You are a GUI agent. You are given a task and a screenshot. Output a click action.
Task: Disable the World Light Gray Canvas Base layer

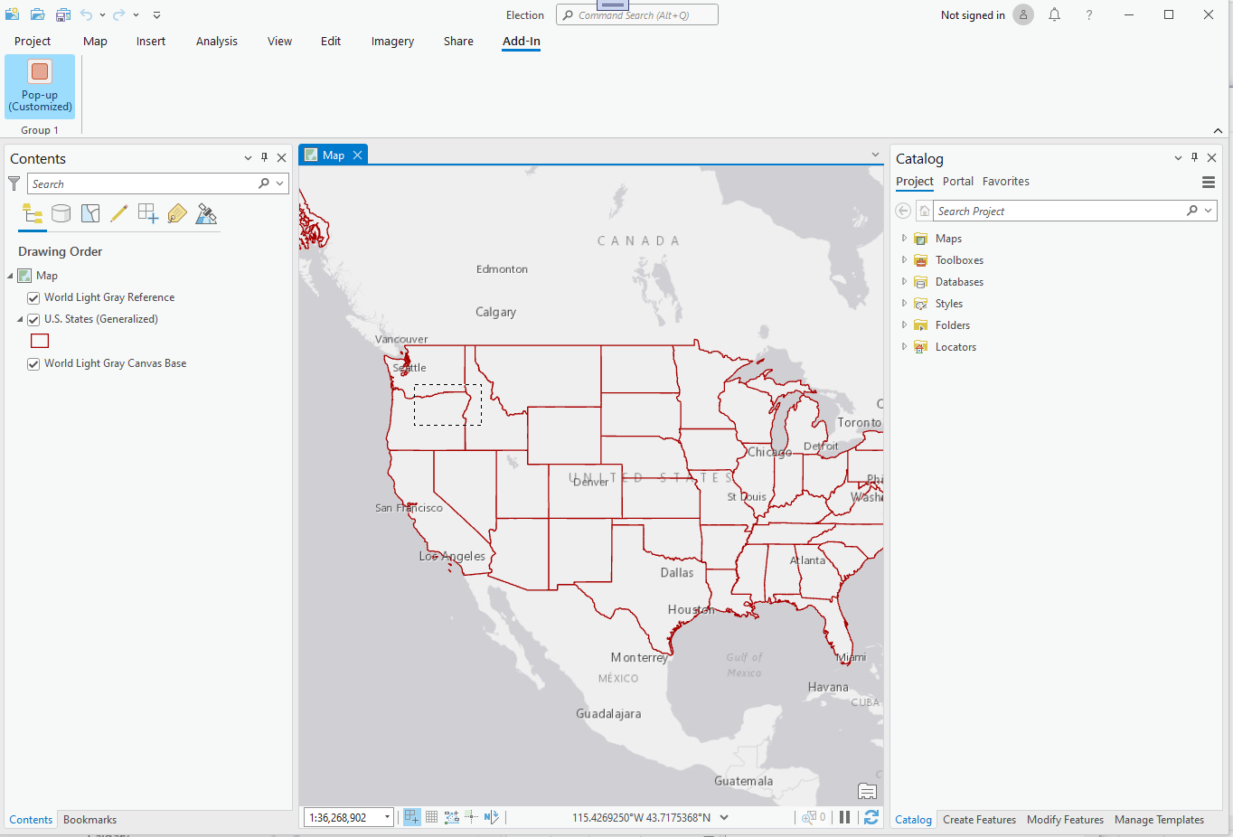[33, 363]
